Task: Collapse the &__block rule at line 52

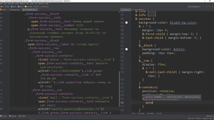Action: click(x=131, y=45)
